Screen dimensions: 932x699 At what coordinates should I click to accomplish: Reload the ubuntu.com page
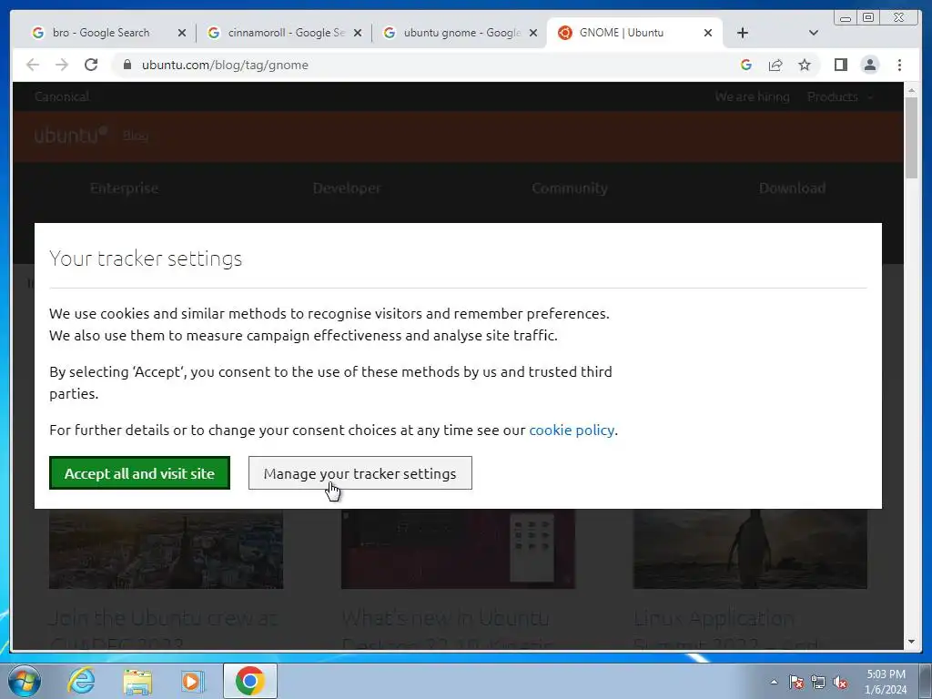[x=91, y=65]
